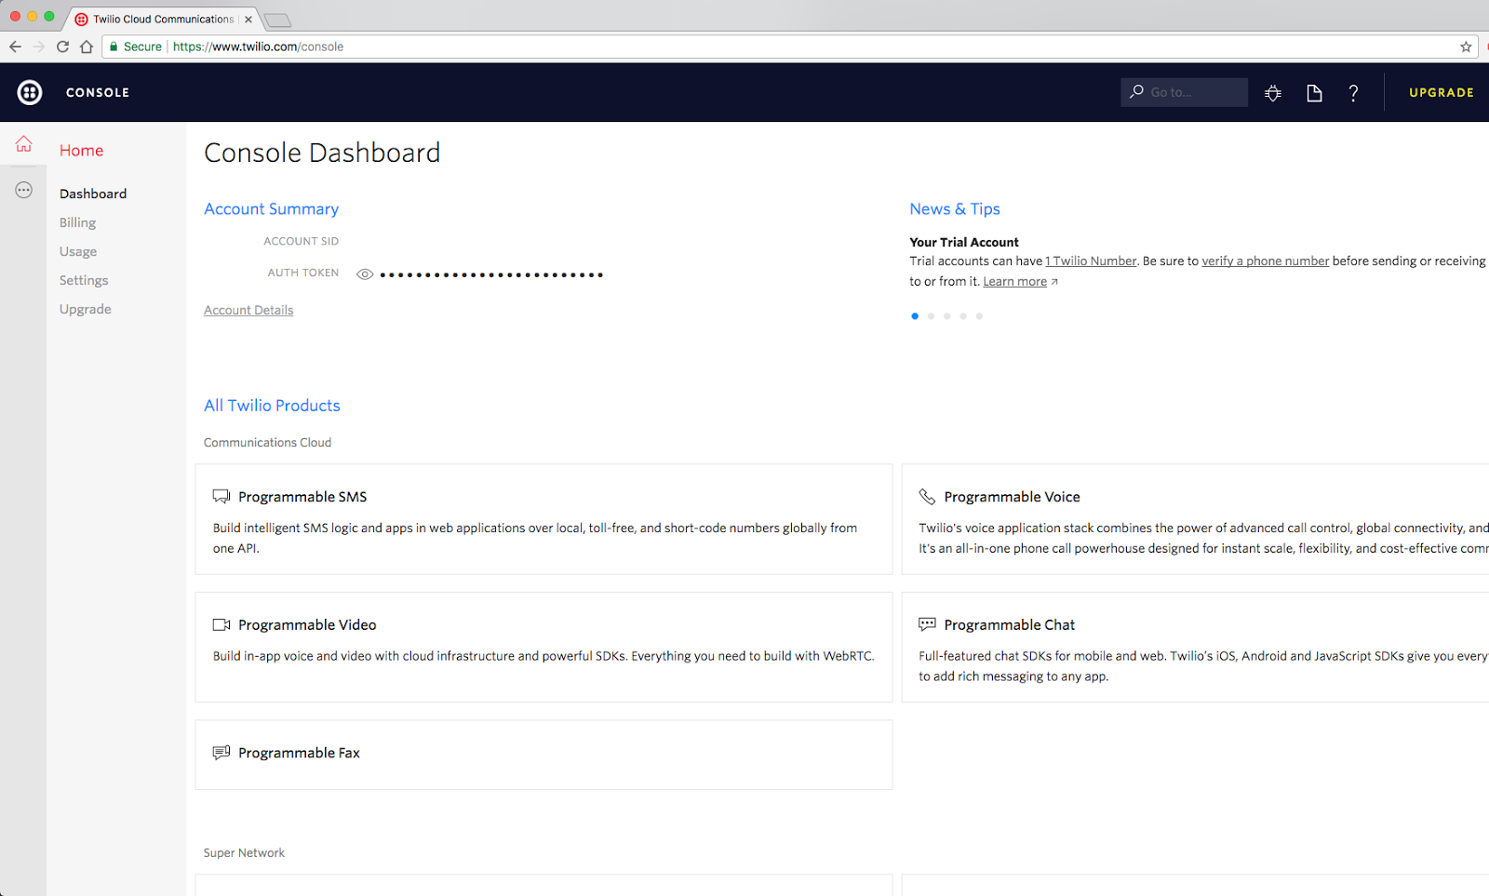This screenshot has height=896, width=1489.
Task: Click the Secure padlock icon
Action: click(114, 47)
